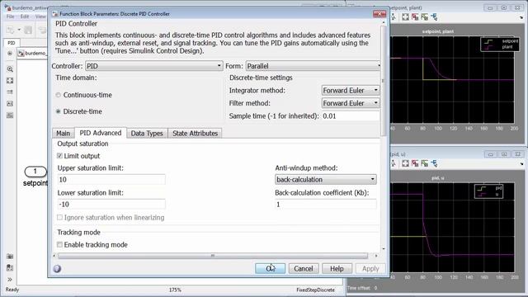Toggle the Limit output checkbox
Screen dimensions: 528x297
[59, 156]
